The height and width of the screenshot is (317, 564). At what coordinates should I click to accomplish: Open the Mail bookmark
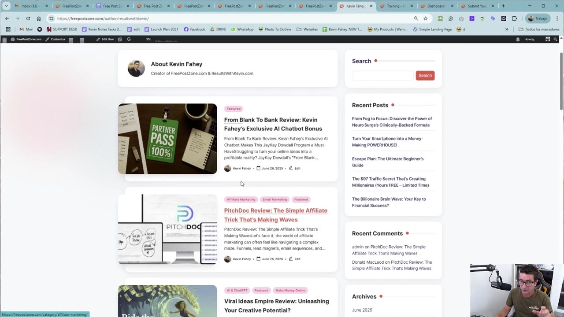click(26, 29)
